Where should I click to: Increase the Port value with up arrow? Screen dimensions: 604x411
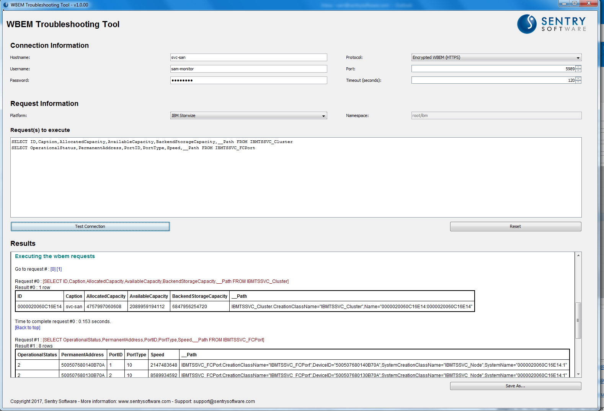click(578, 67)
